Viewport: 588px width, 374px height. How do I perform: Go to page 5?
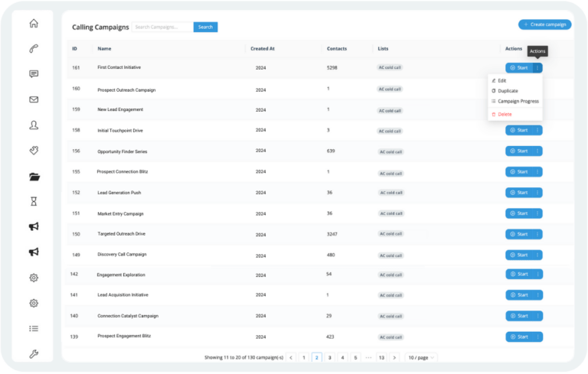355,357
